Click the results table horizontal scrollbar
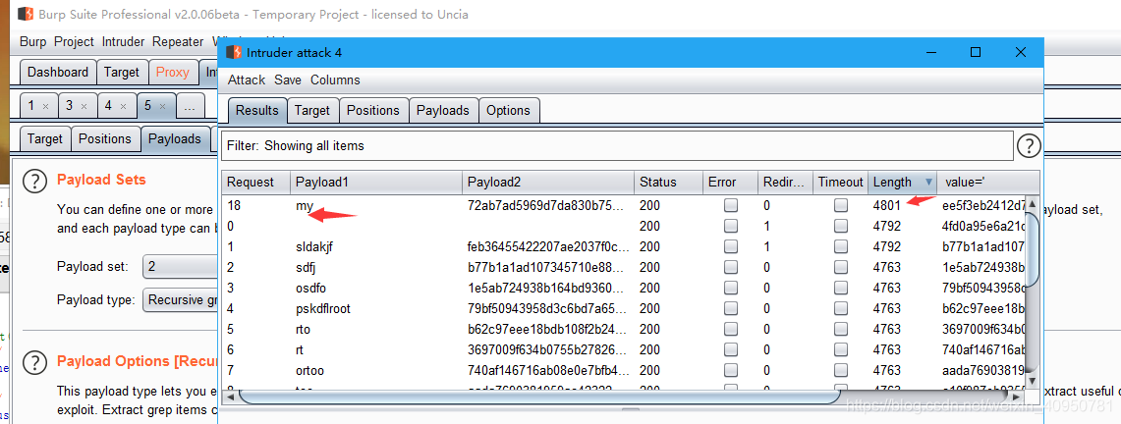This screenshot has height=424, width=1121. pyautogui.click(x=539, y=397)
